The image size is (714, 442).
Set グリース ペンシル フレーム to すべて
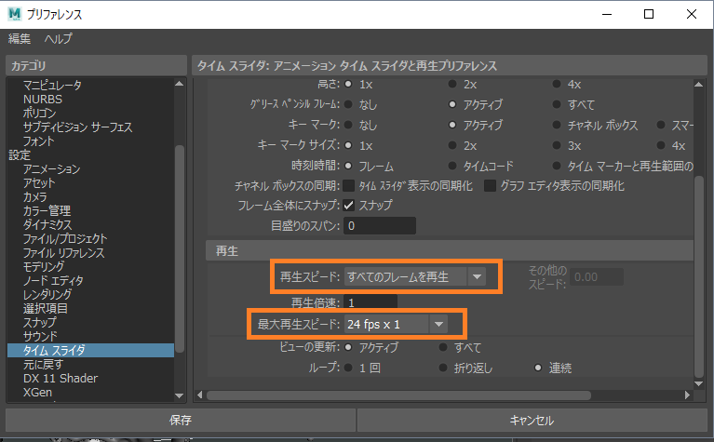point(557,105)
